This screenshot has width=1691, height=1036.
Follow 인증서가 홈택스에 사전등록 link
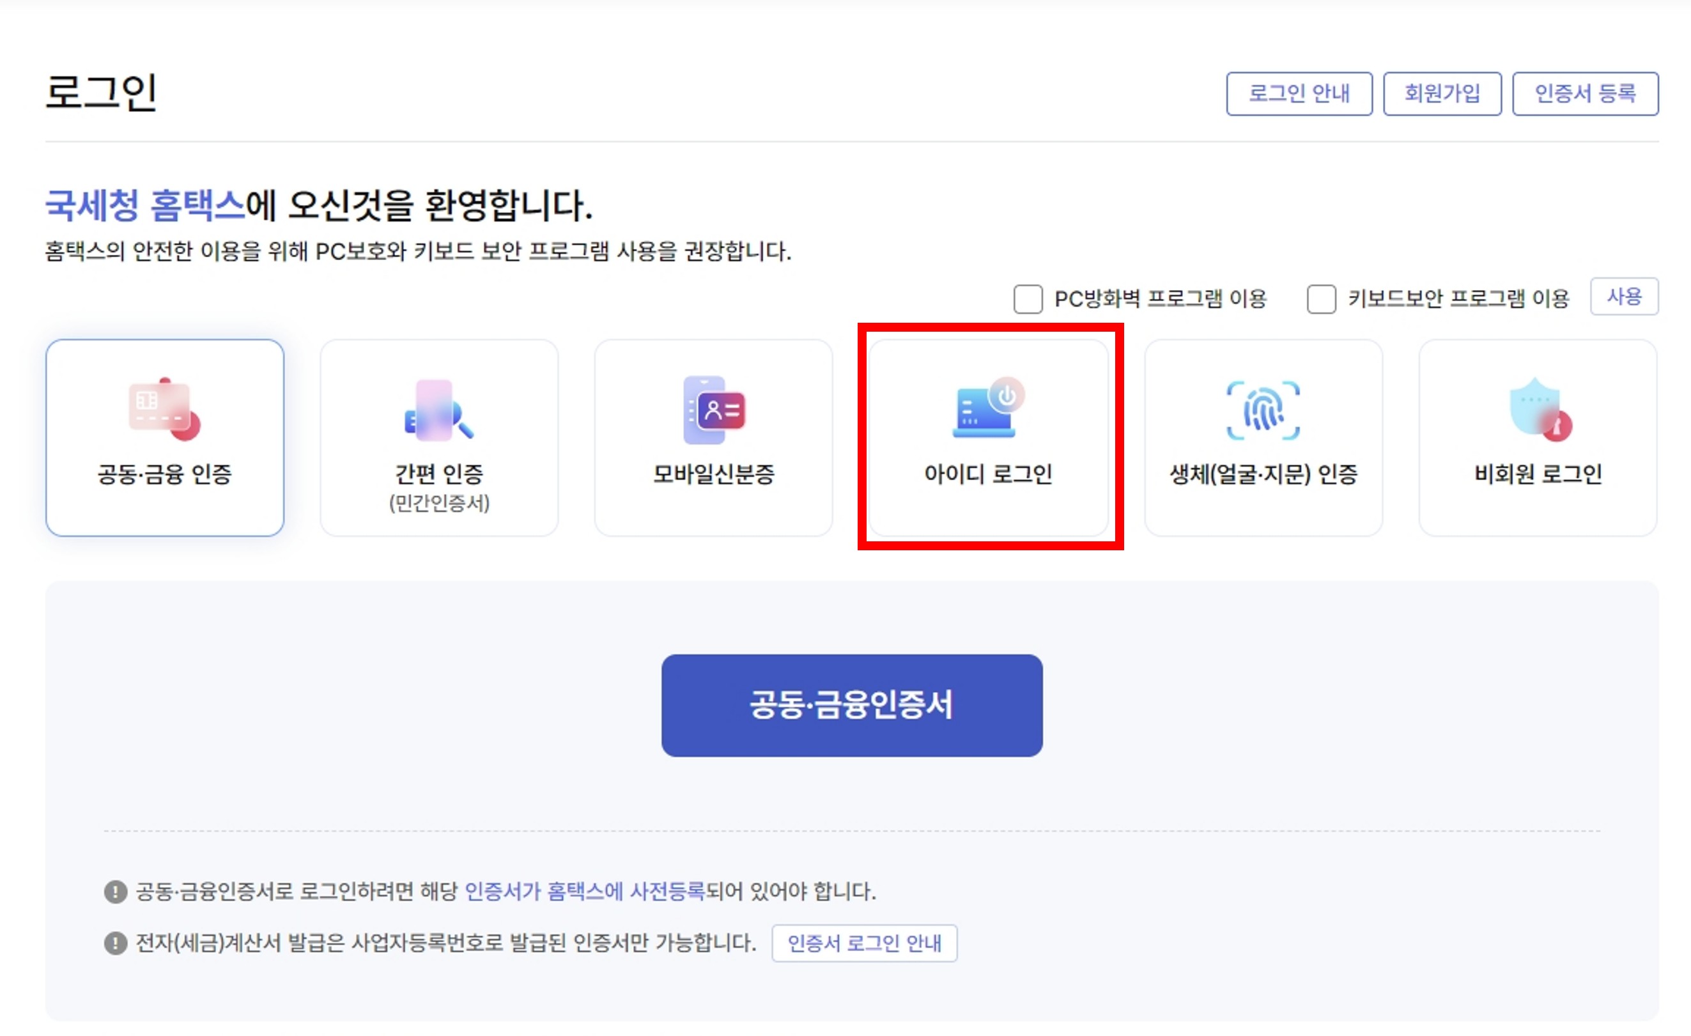[x=585, y=891]
